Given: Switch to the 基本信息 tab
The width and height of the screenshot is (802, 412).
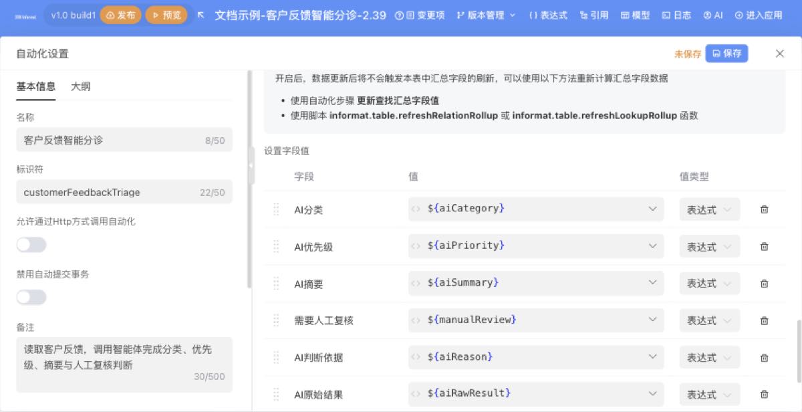Looking at the screenshot, I should click(36, 86).
